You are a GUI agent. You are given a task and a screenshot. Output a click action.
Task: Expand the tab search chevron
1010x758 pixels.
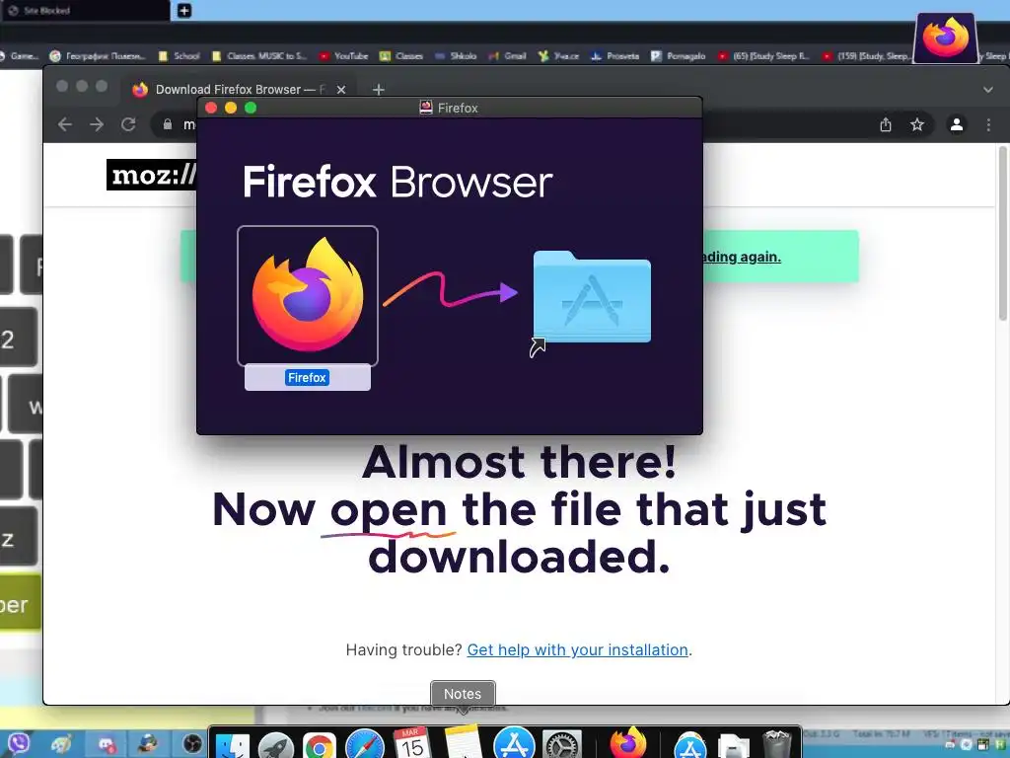click(x=988, y=90)
